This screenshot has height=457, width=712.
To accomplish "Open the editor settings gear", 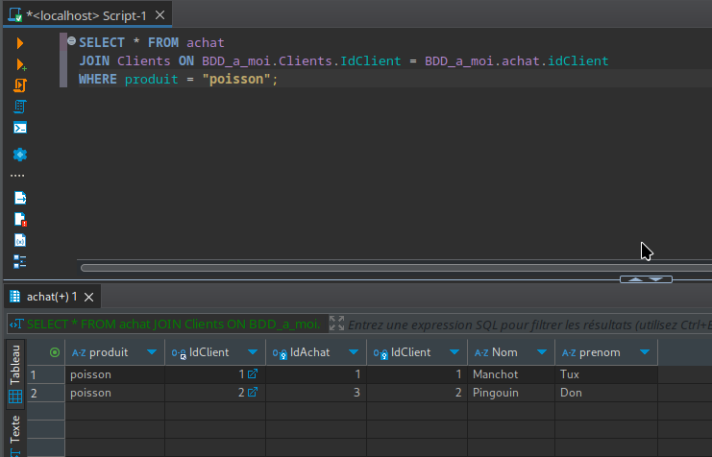I will pyautogui.click(x=19, y=155).
